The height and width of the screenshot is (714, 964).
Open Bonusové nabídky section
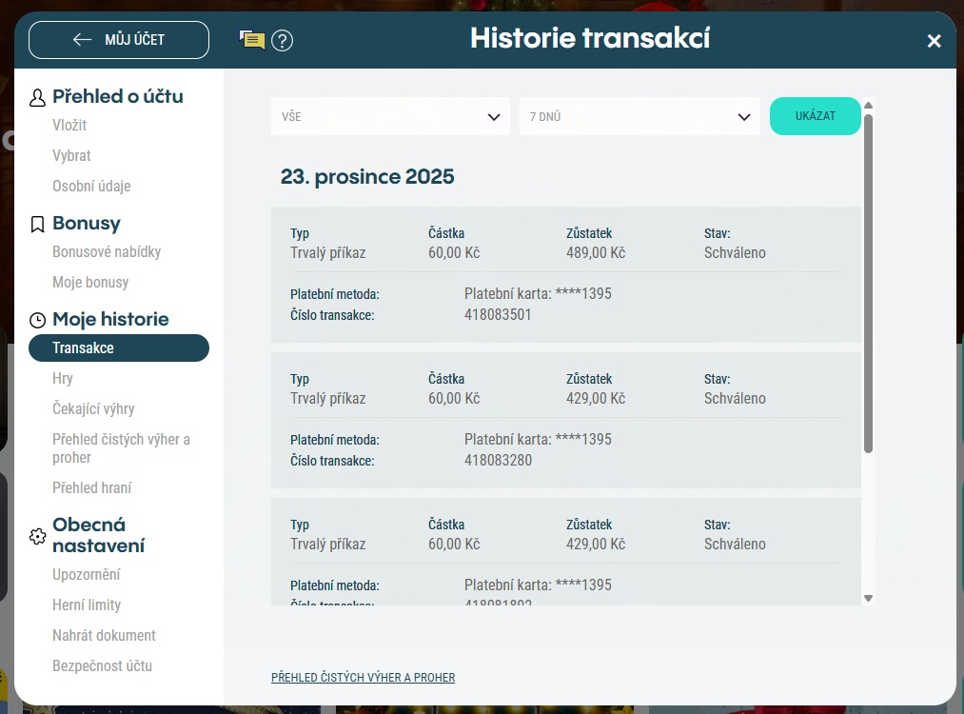pyautogui.click(x=107, y=251)
